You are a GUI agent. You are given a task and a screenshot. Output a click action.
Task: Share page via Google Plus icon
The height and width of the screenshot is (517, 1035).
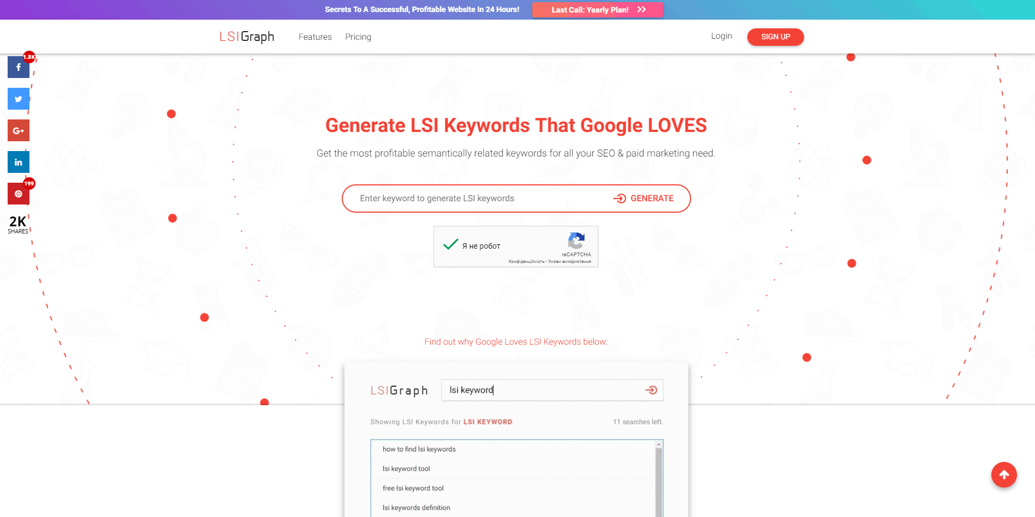click(x=19, y=130)
